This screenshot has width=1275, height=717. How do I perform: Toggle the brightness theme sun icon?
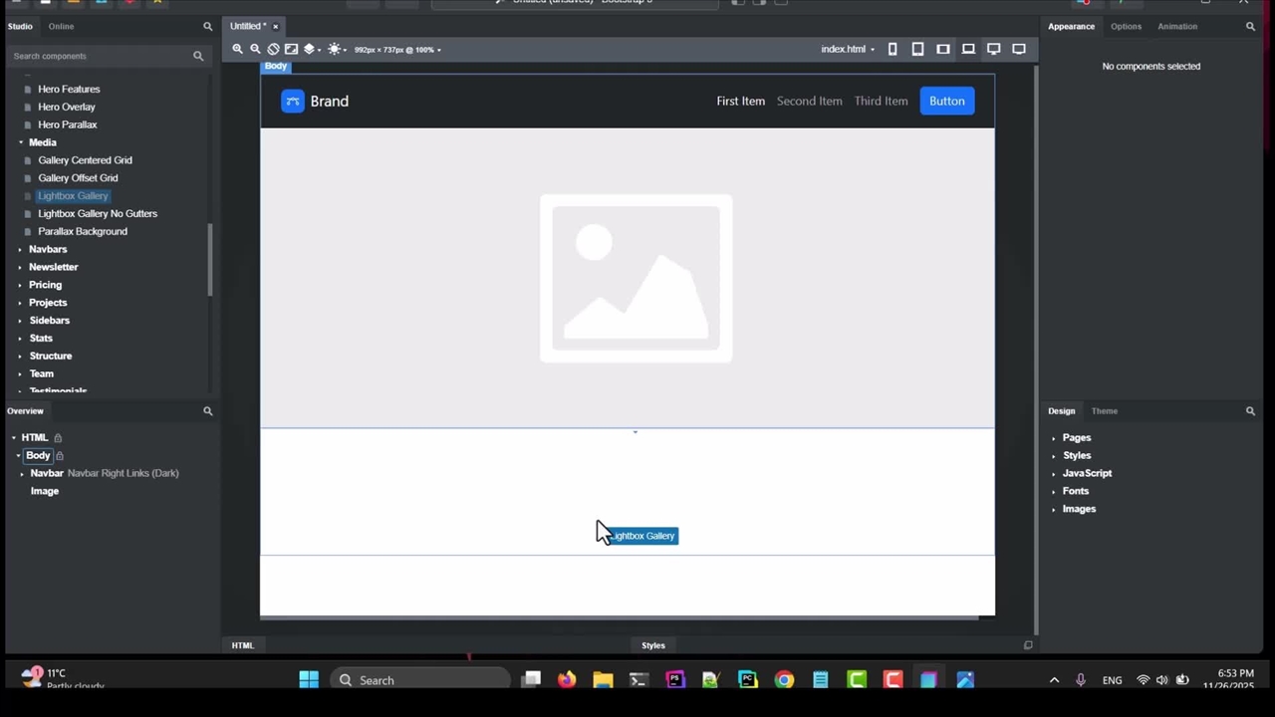334,49
